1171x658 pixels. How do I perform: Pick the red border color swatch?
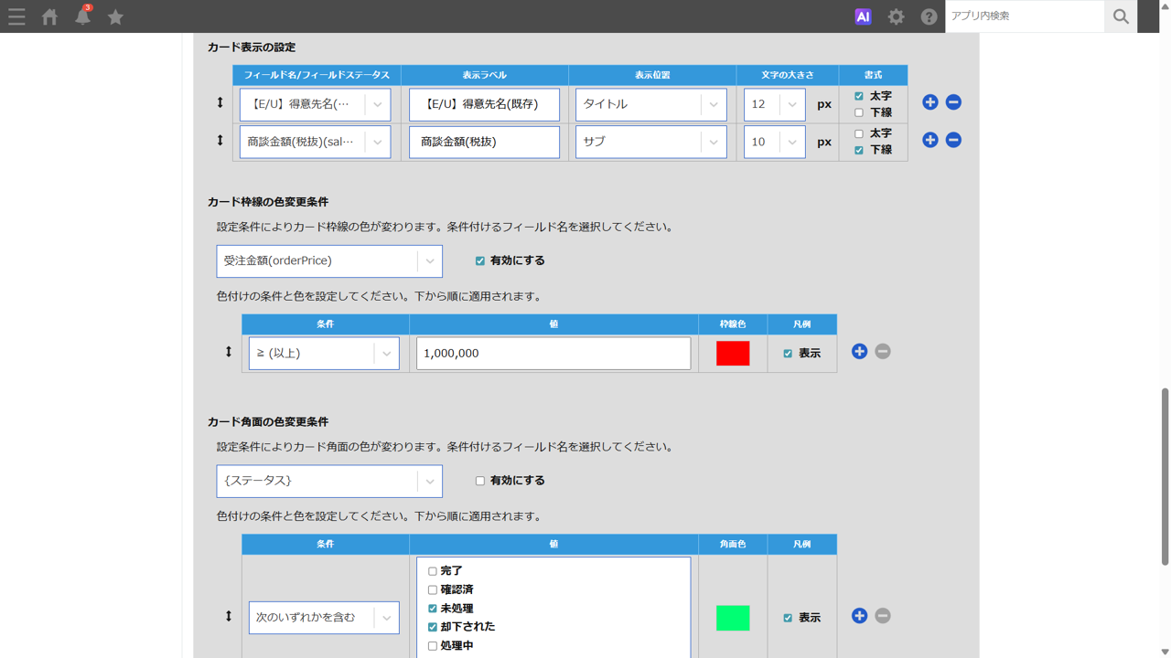coord(733,354)
